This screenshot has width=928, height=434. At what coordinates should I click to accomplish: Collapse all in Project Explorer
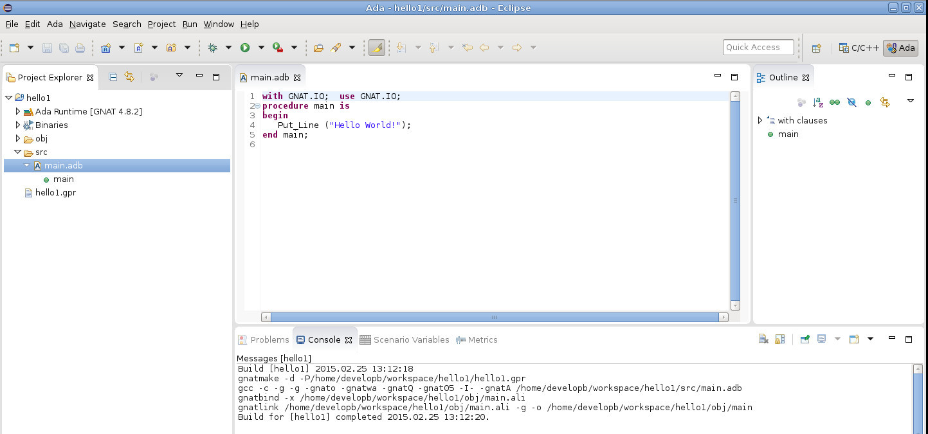113,77
